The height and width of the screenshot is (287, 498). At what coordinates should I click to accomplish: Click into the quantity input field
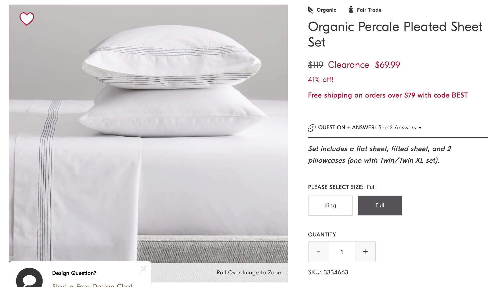[342, 252]
